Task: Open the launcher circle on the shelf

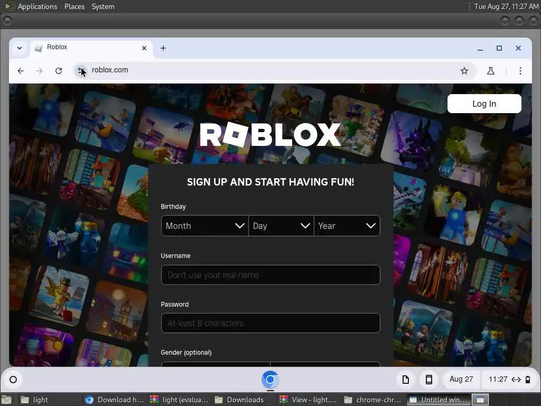Action: point(13,380)
